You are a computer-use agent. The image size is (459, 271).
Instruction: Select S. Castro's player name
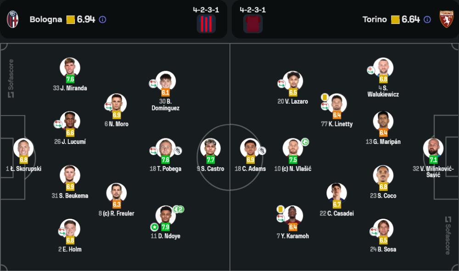click(x=213, y=169)
